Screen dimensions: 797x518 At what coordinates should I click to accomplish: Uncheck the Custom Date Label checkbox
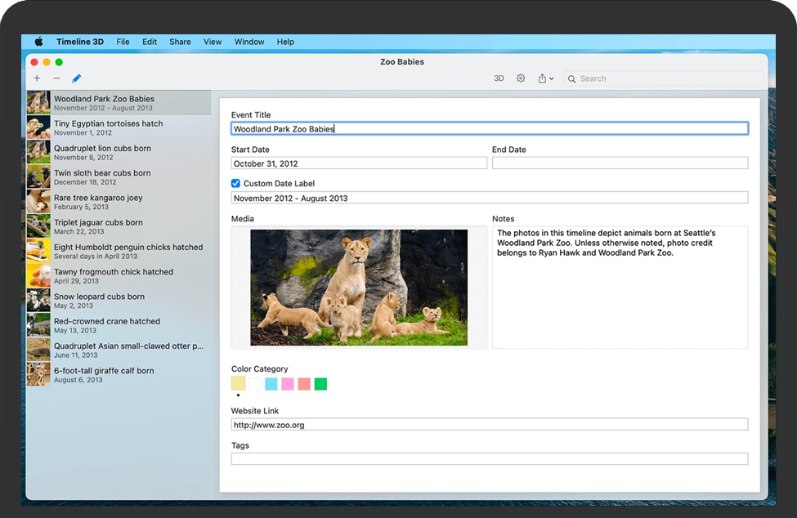click(235, 183)
